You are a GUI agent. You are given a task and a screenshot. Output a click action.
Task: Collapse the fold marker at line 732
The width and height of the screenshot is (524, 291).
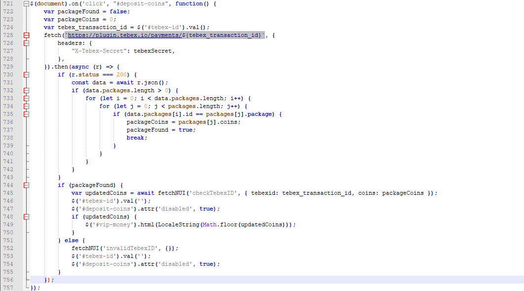[x=26, y=91]
